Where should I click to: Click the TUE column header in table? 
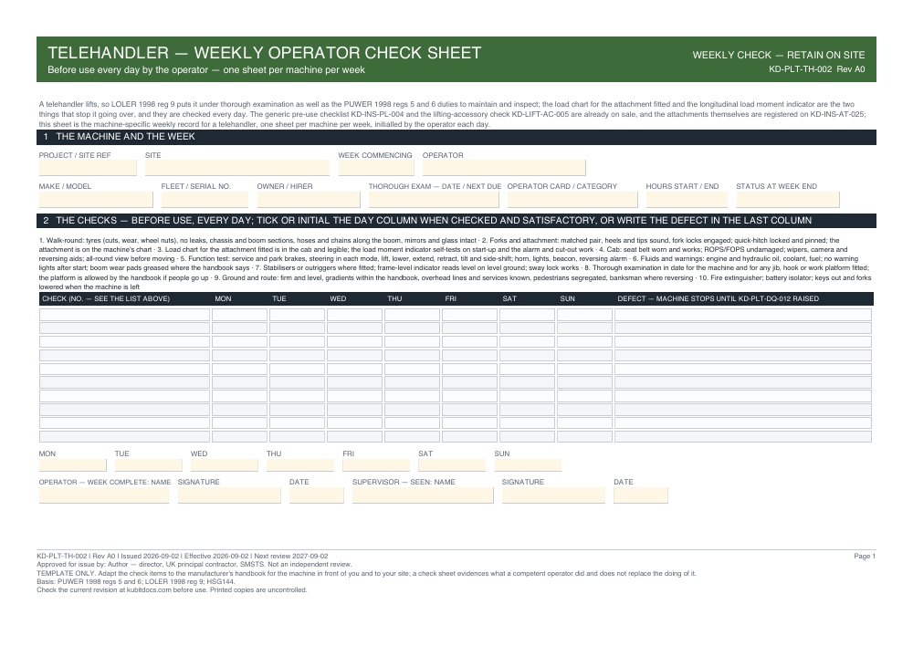click(279, 298)
